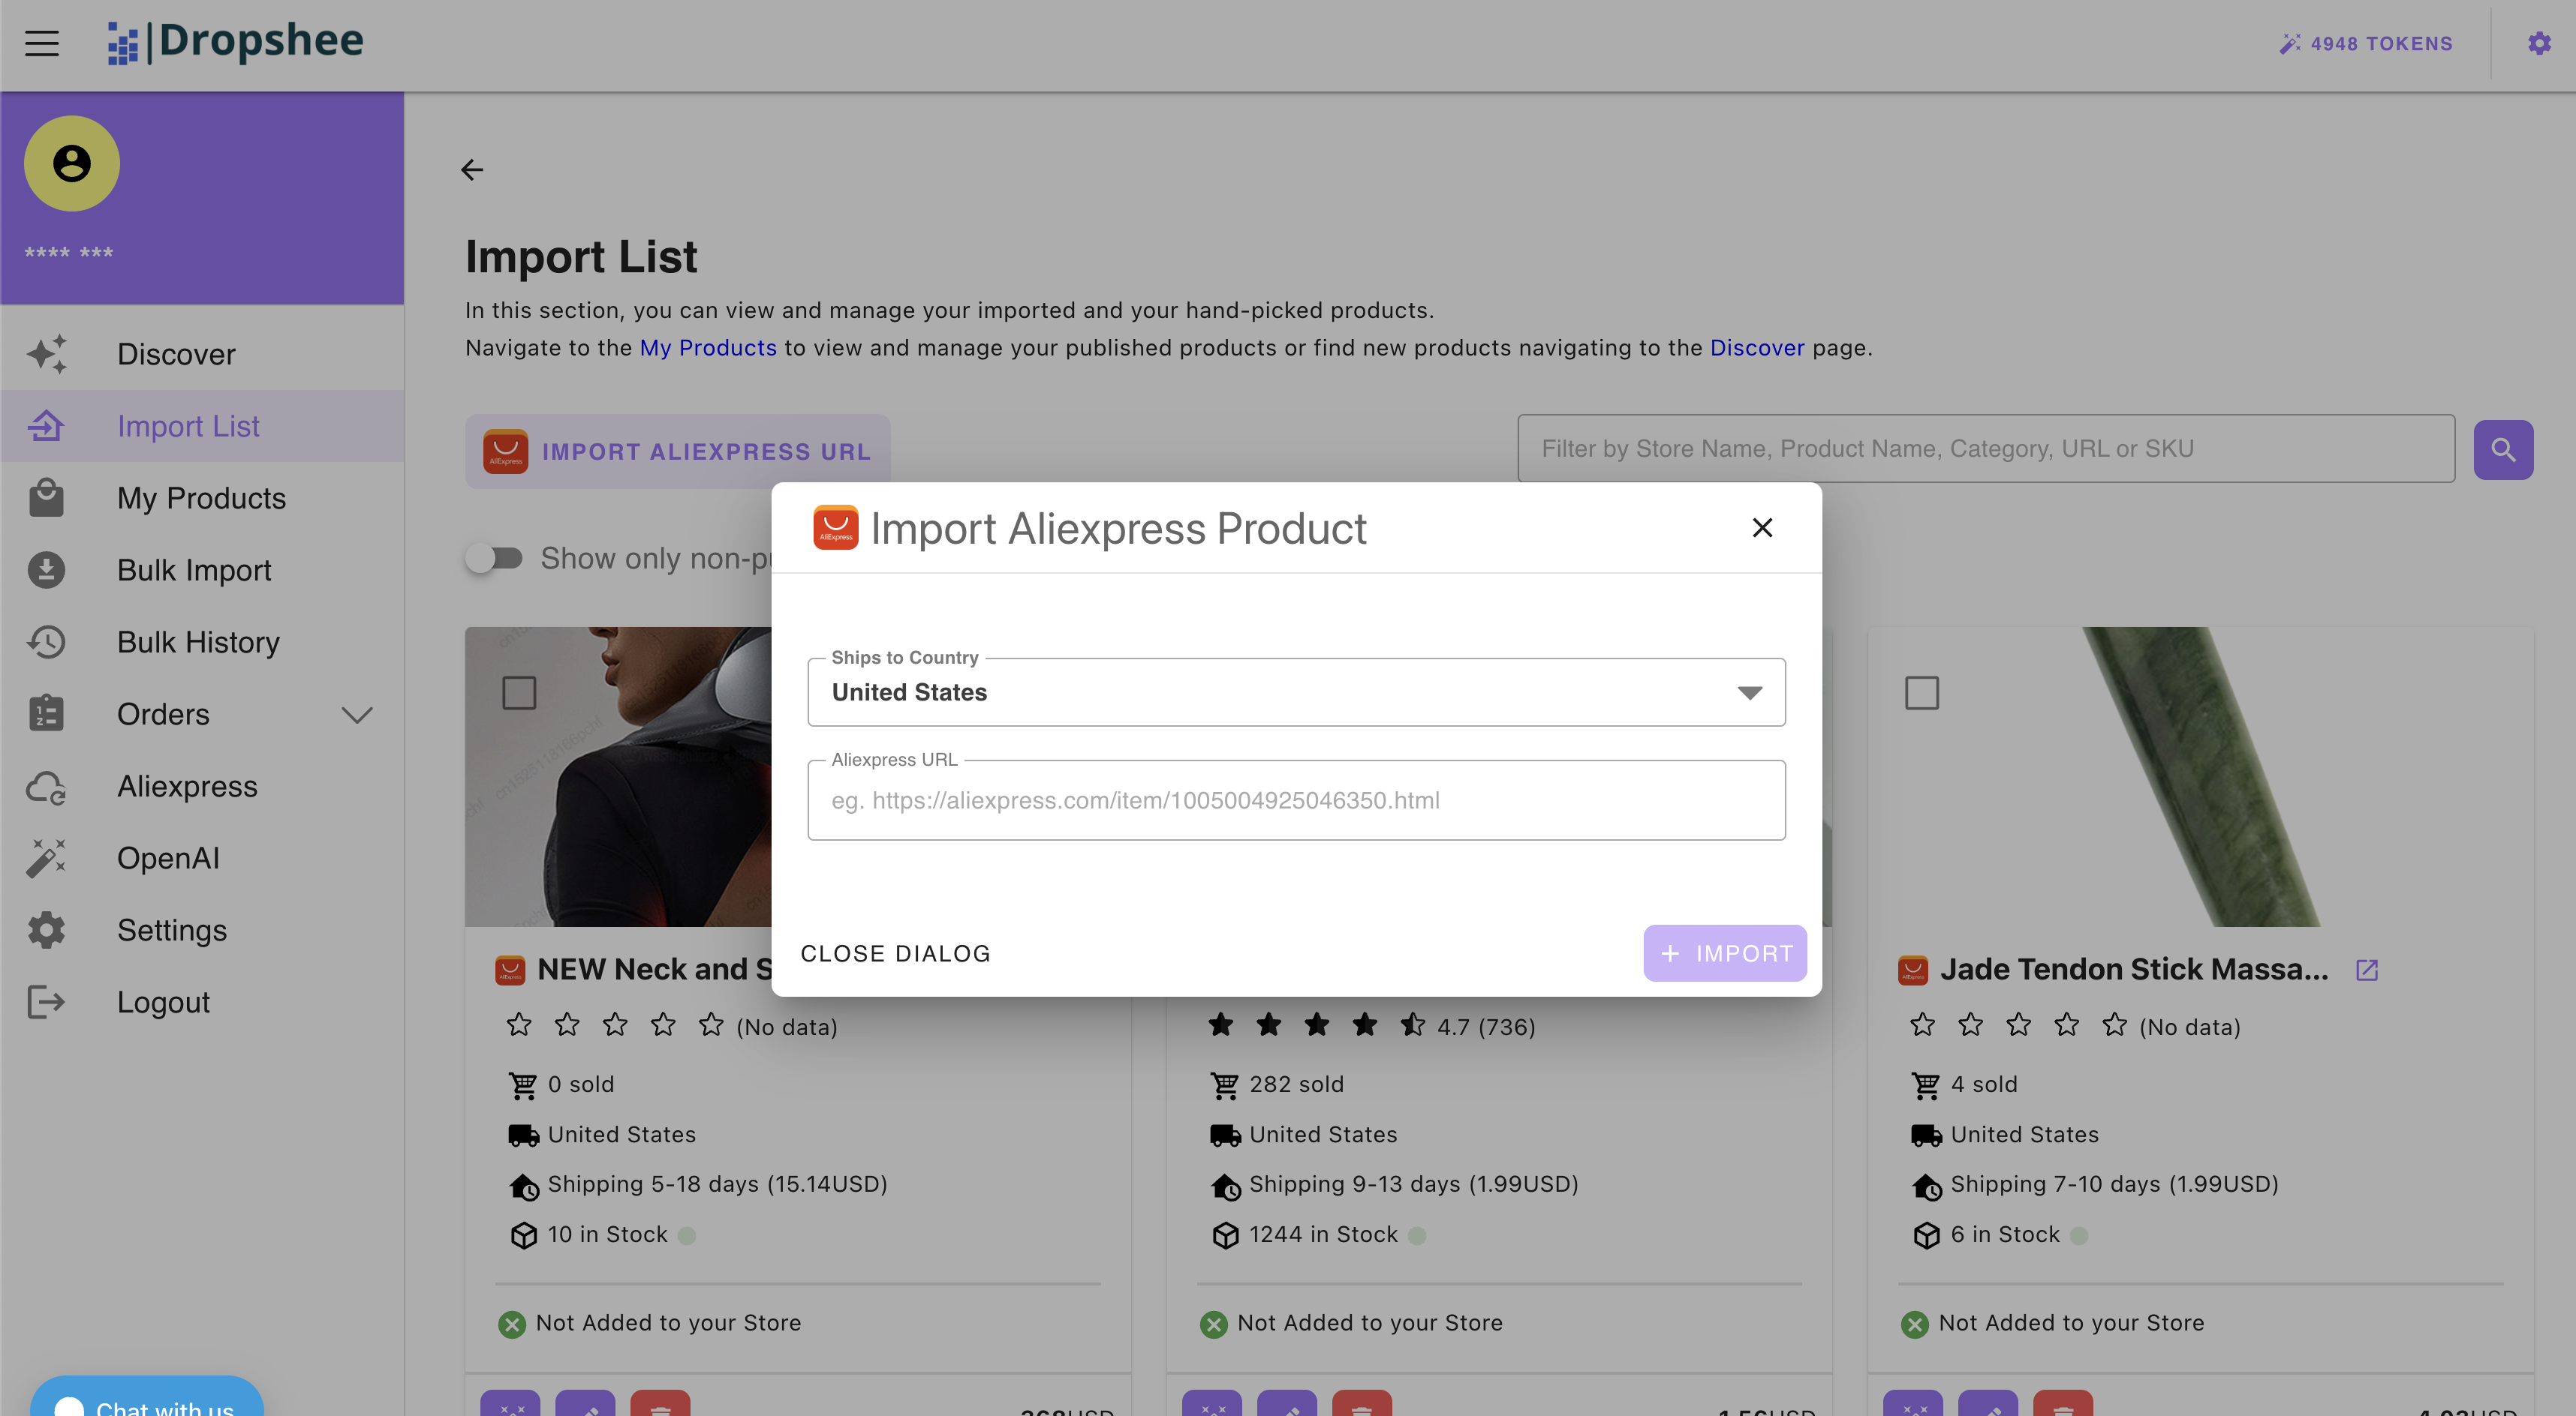Open the hamburger menu icon
The height and width of the screenshot is (1416, 2576).
(x=42, y=43)
